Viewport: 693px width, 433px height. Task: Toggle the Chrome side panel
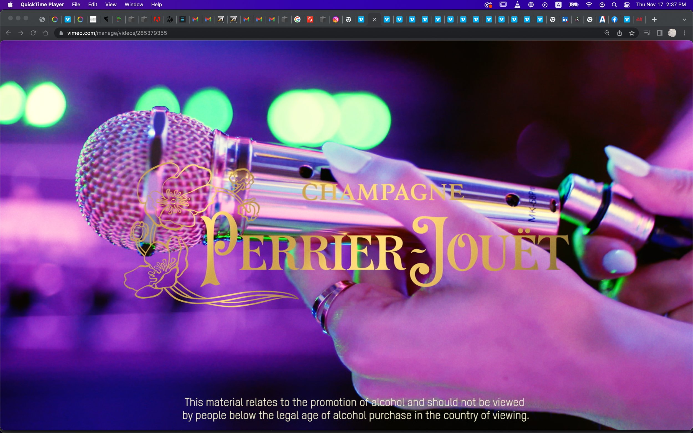659,33
